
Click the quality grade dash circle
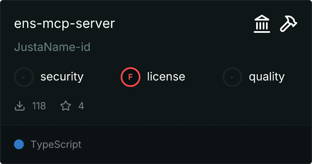[x=232, y=77]
